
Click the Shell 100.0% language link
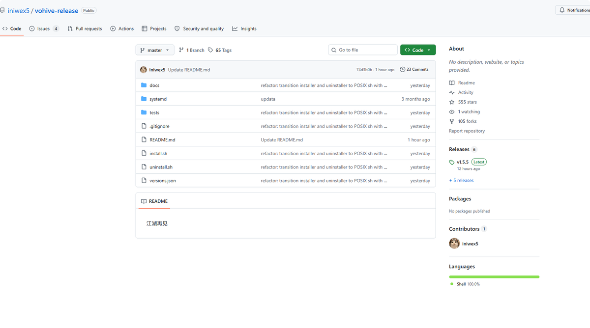(x=465, y=284)
